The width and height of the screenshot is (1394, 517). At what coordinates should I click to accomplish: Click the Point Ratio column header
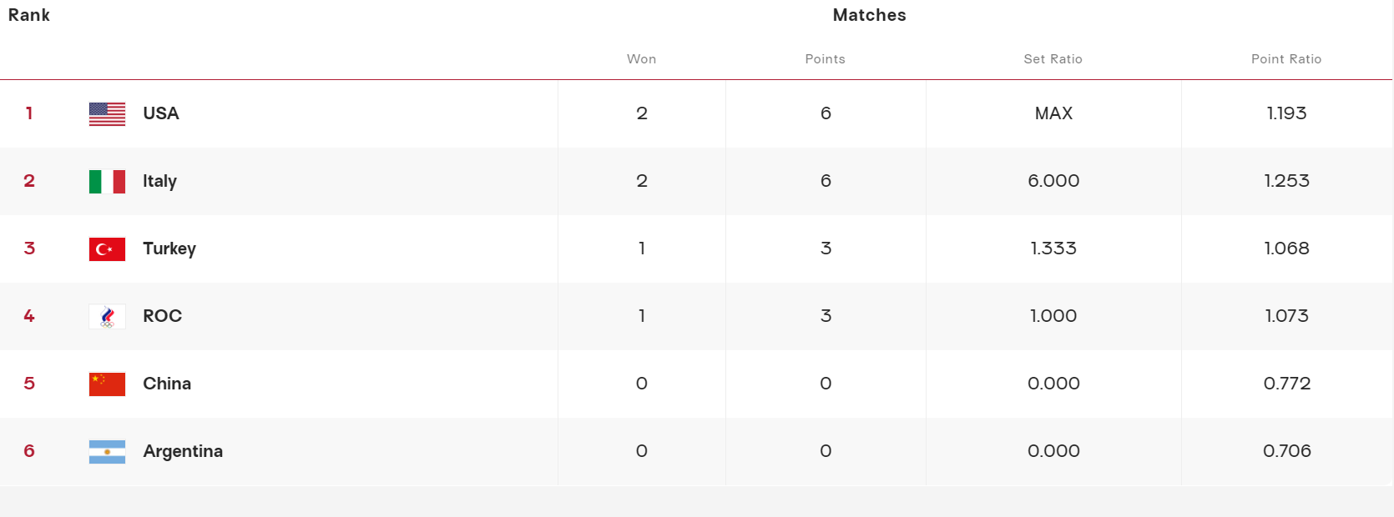[x=1285, y=59]
